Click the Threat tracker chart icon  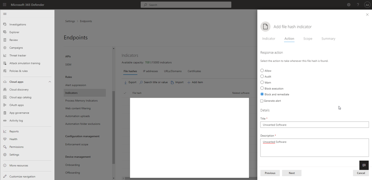[5, 56]
